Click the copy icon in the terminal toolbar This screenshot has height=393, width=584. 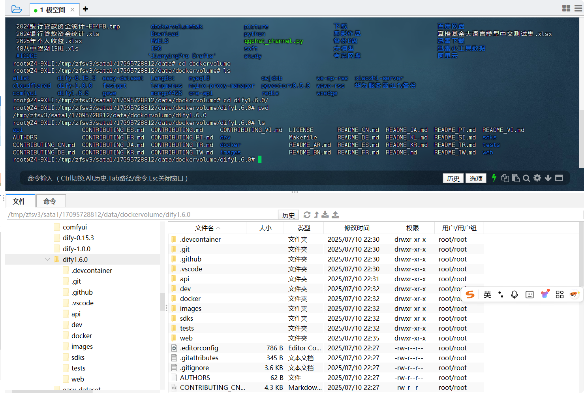click(x=505, y=178)
